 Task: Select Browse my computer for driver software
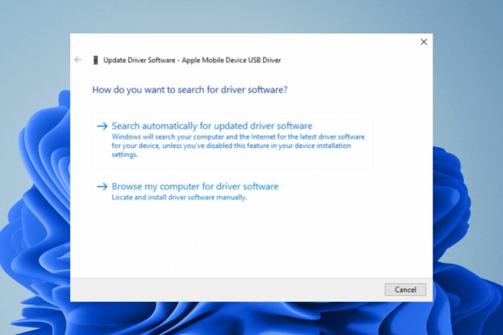195,186
